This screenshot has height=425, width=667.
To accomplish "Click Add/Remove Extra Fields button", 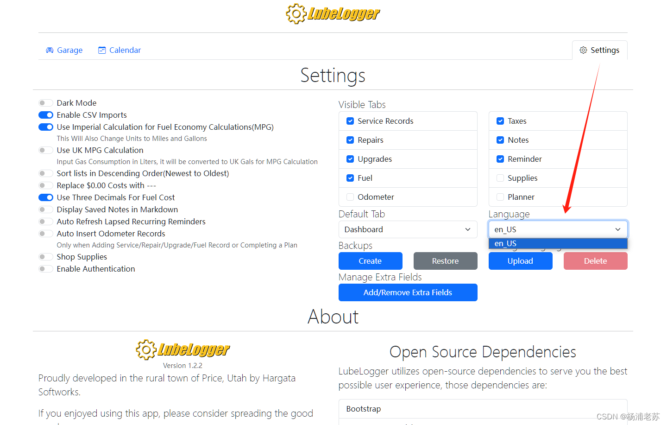I will coord(408,292).
